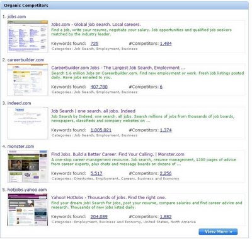Click keywords found 204,089

(99, 217)
